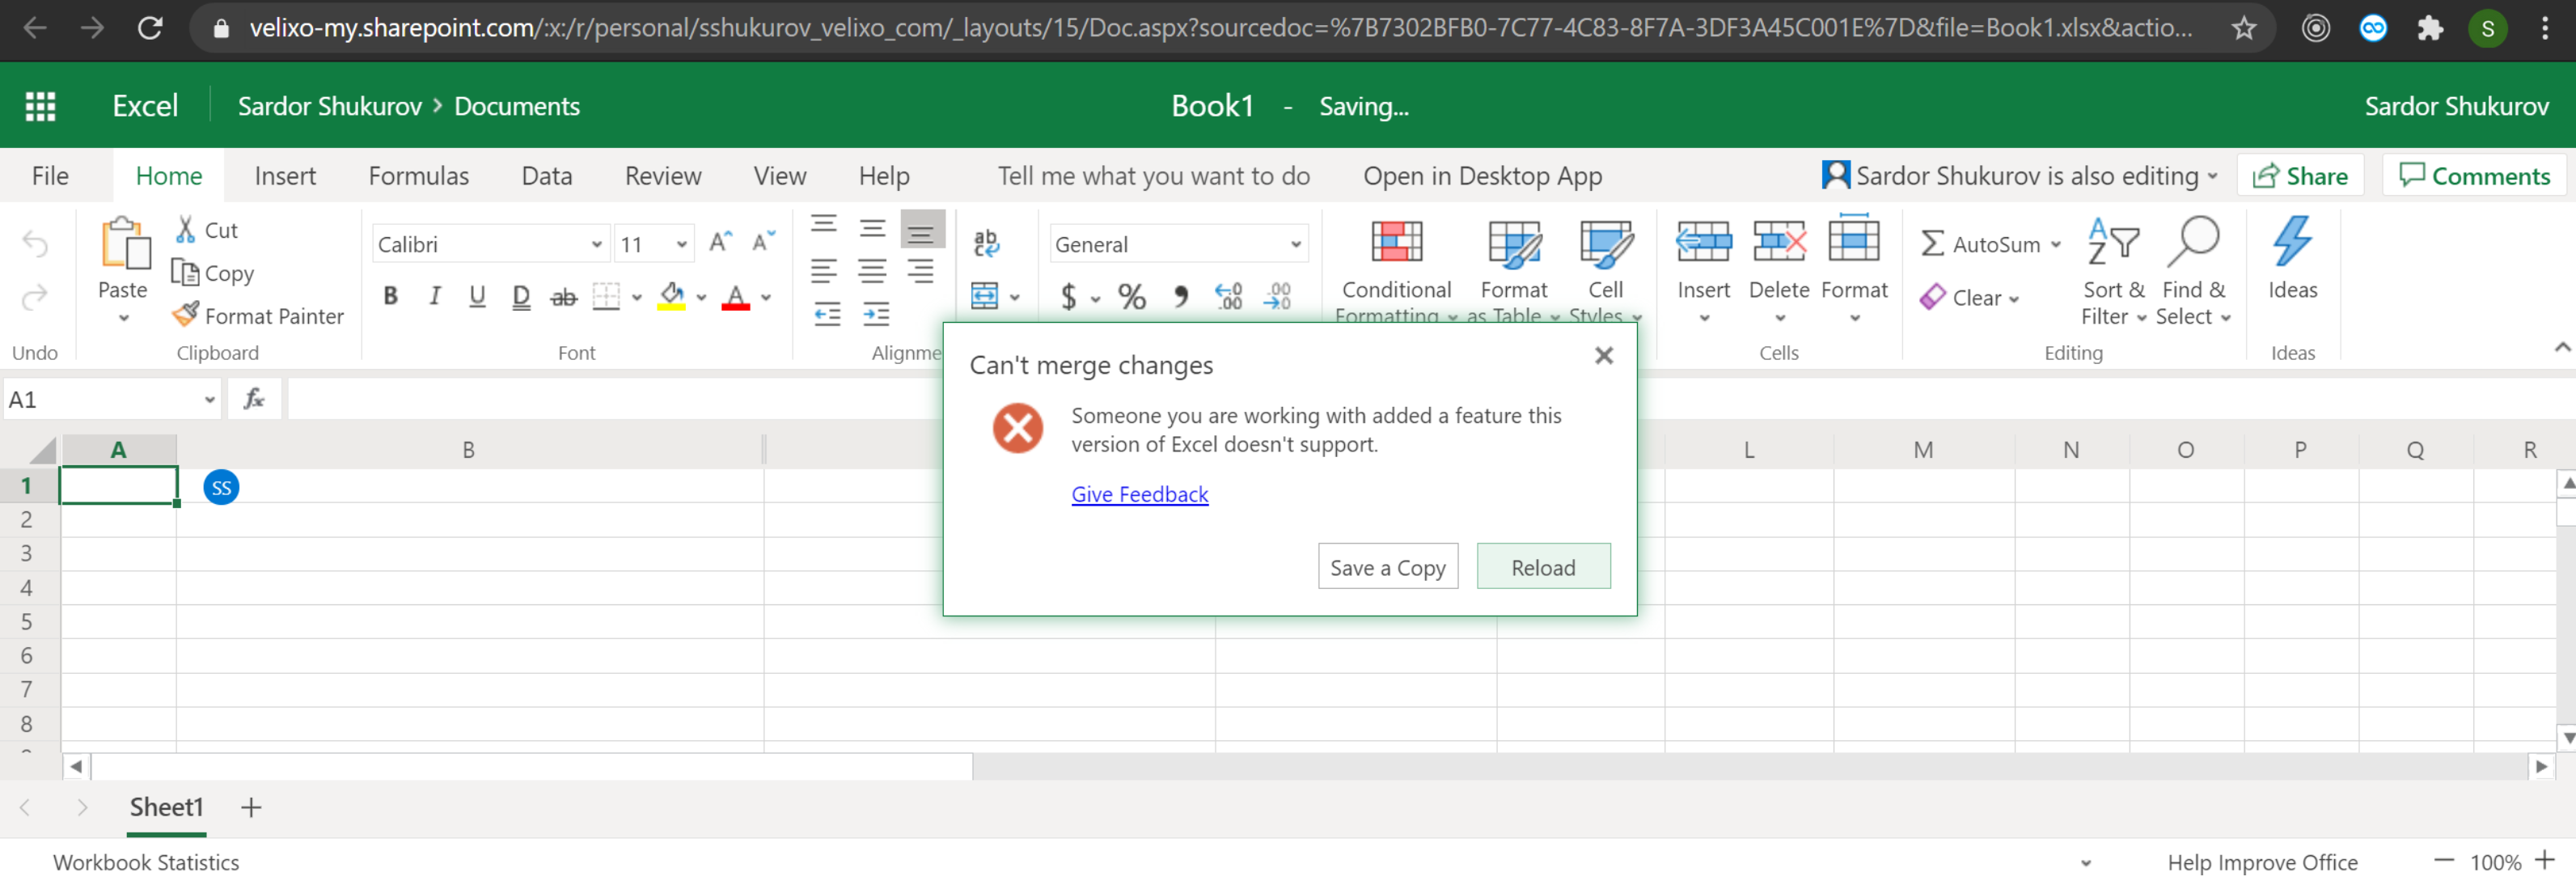Viewport: 2576px width, 881px height.
Task: Open the Comments pane
Action: (x=2474, y=175)
